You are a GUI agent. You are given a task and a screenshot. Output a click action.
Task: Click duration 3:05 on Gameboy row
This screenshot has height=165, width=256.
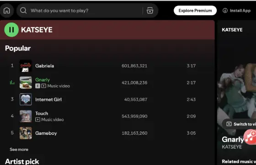191,133
